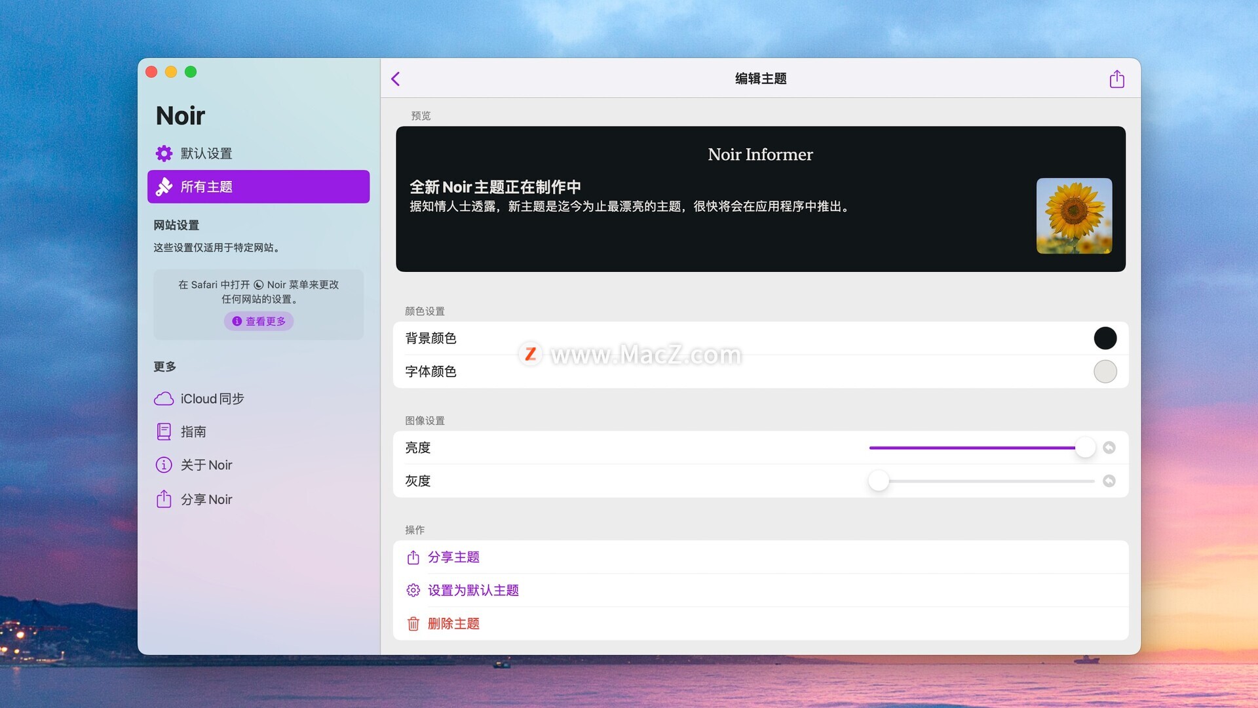Open 默认设置 in the sidebar
Image resolution: width=1258 pixels, height=708 pixels.
click(x=258, y=153)
